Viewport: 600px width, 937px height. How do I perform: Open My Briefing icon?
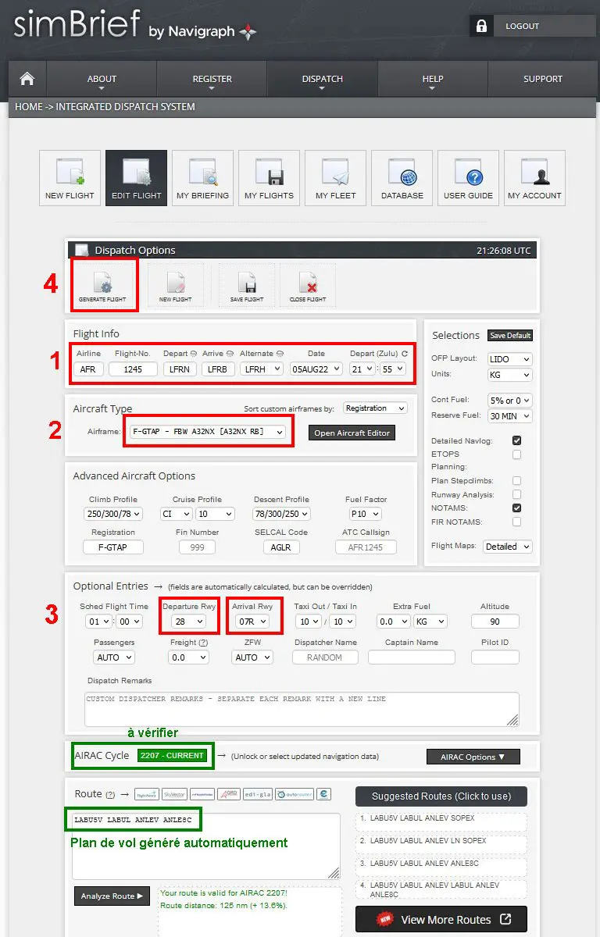click(x=203, y=178)
